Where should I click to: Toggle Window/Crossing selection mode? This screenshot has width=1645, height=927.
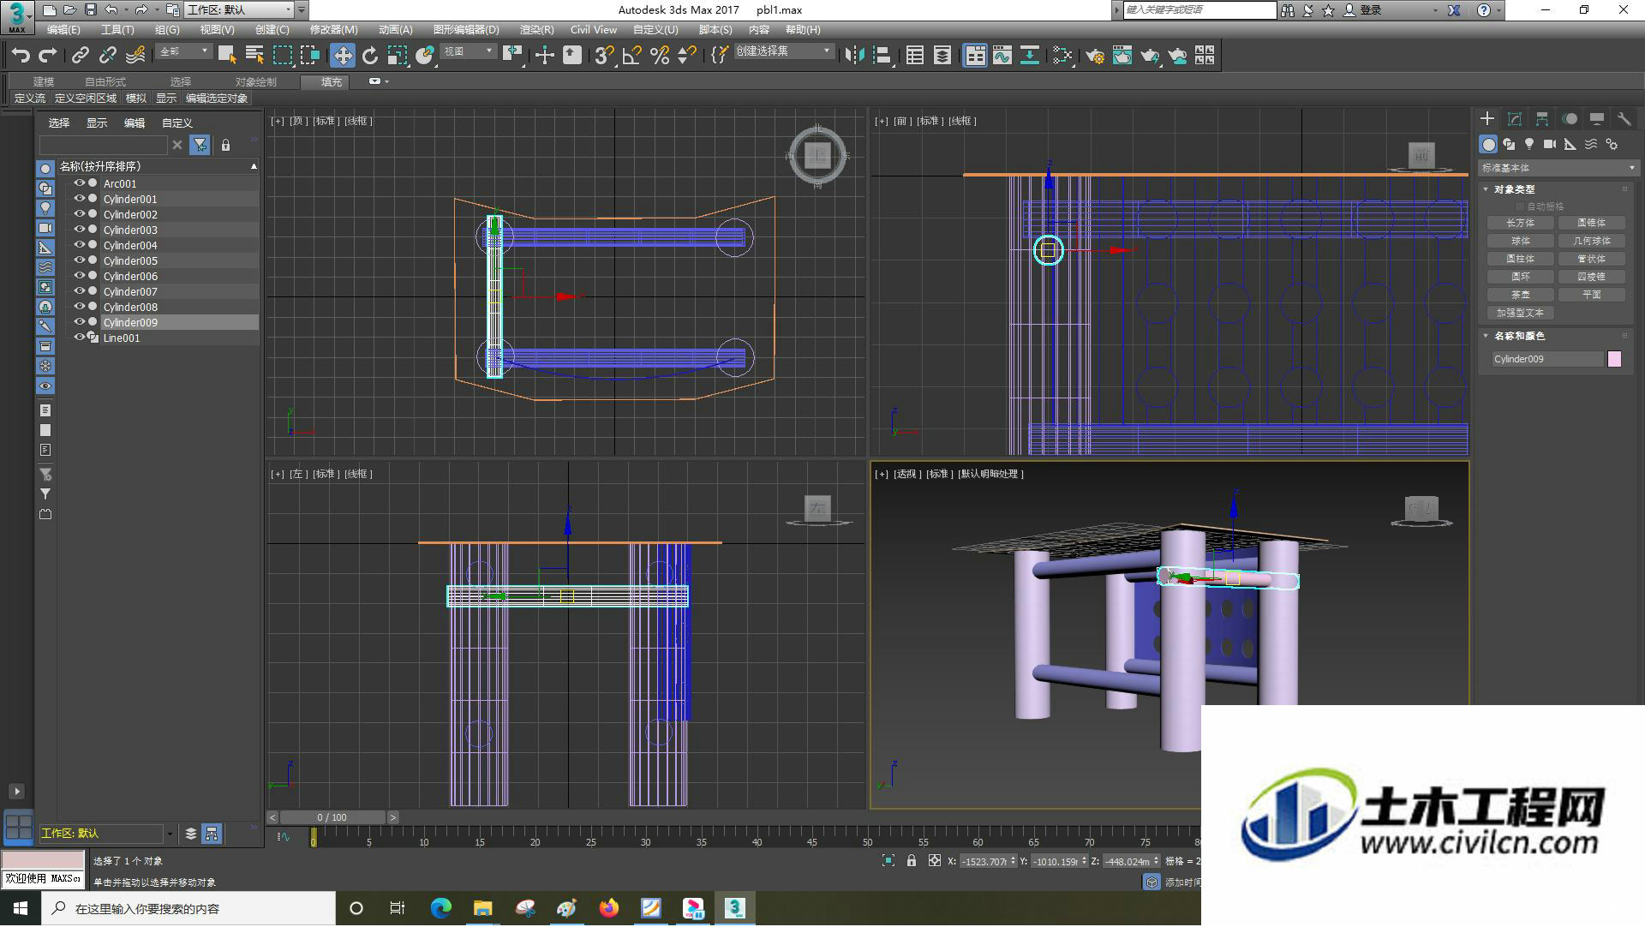tap(309, 56)
